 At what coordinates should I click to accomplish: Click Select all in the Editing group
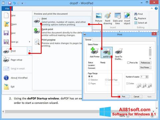pyautogui.click(x=141, y=23)
